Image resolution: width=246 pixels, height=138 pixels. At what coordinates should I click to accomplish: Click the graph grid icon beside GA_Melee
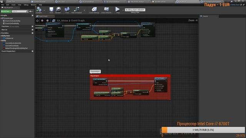(54, 20)
